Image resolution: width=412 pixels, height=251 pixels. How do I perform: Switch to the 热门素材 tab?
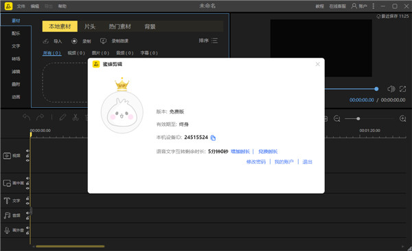coord(119,26)
